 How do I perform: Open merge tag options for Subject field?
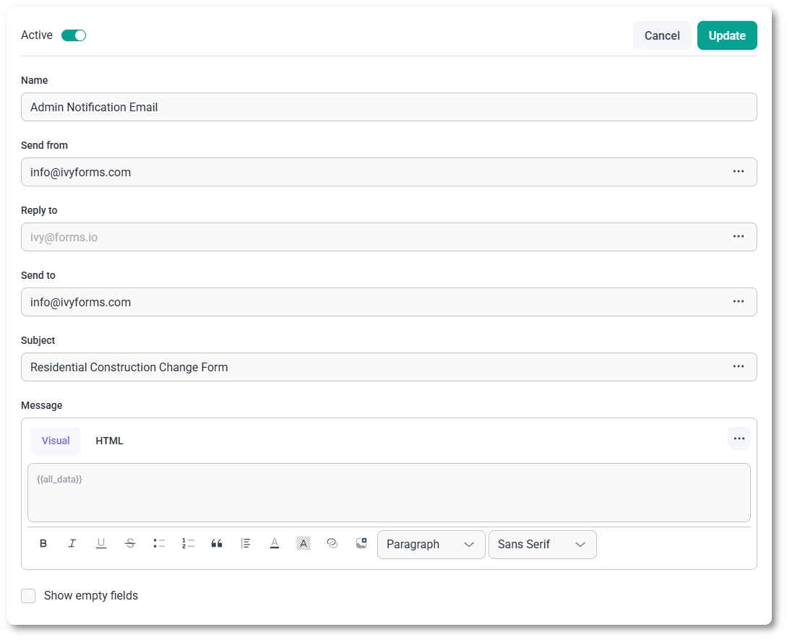(x=739, y=366)
